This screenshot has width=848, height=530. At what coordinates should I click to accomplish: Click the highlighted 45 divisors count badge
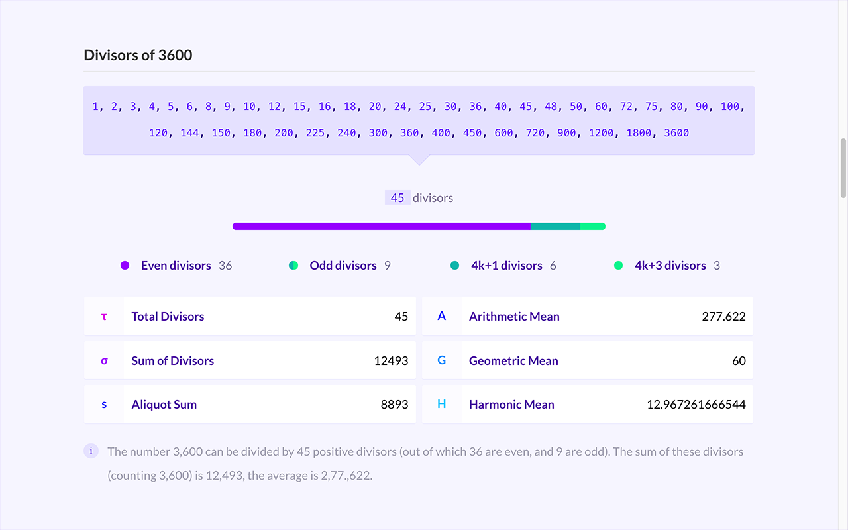(397, 198)
